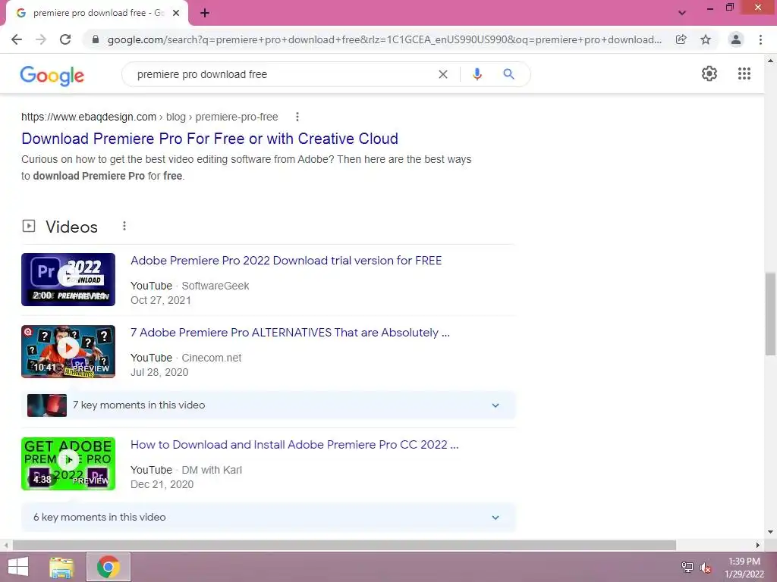Open the Windows Start menu
The height and width of the screenshot is (582, 777).
(18, 567)
